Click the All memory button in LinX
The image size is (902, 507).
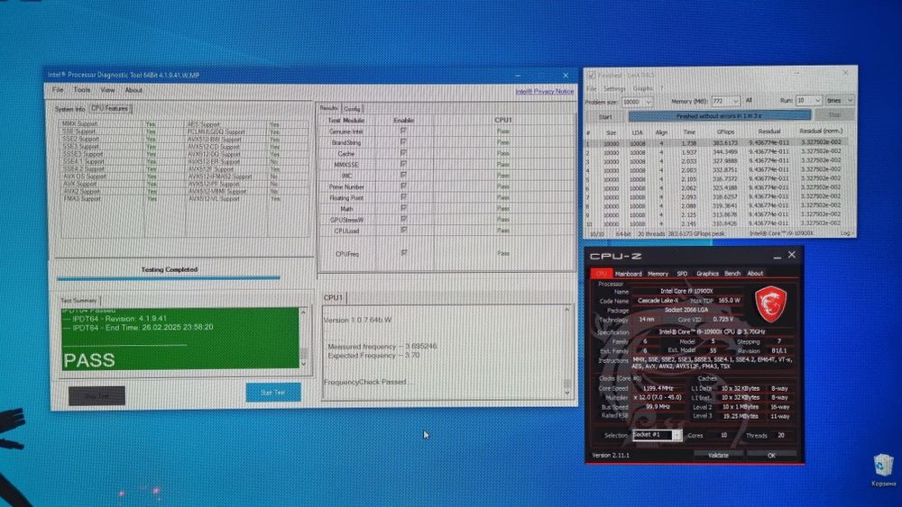pos(749,101)
